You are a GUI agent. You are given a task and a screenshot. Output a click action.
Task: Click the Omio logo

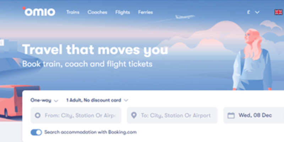(39, 12)
